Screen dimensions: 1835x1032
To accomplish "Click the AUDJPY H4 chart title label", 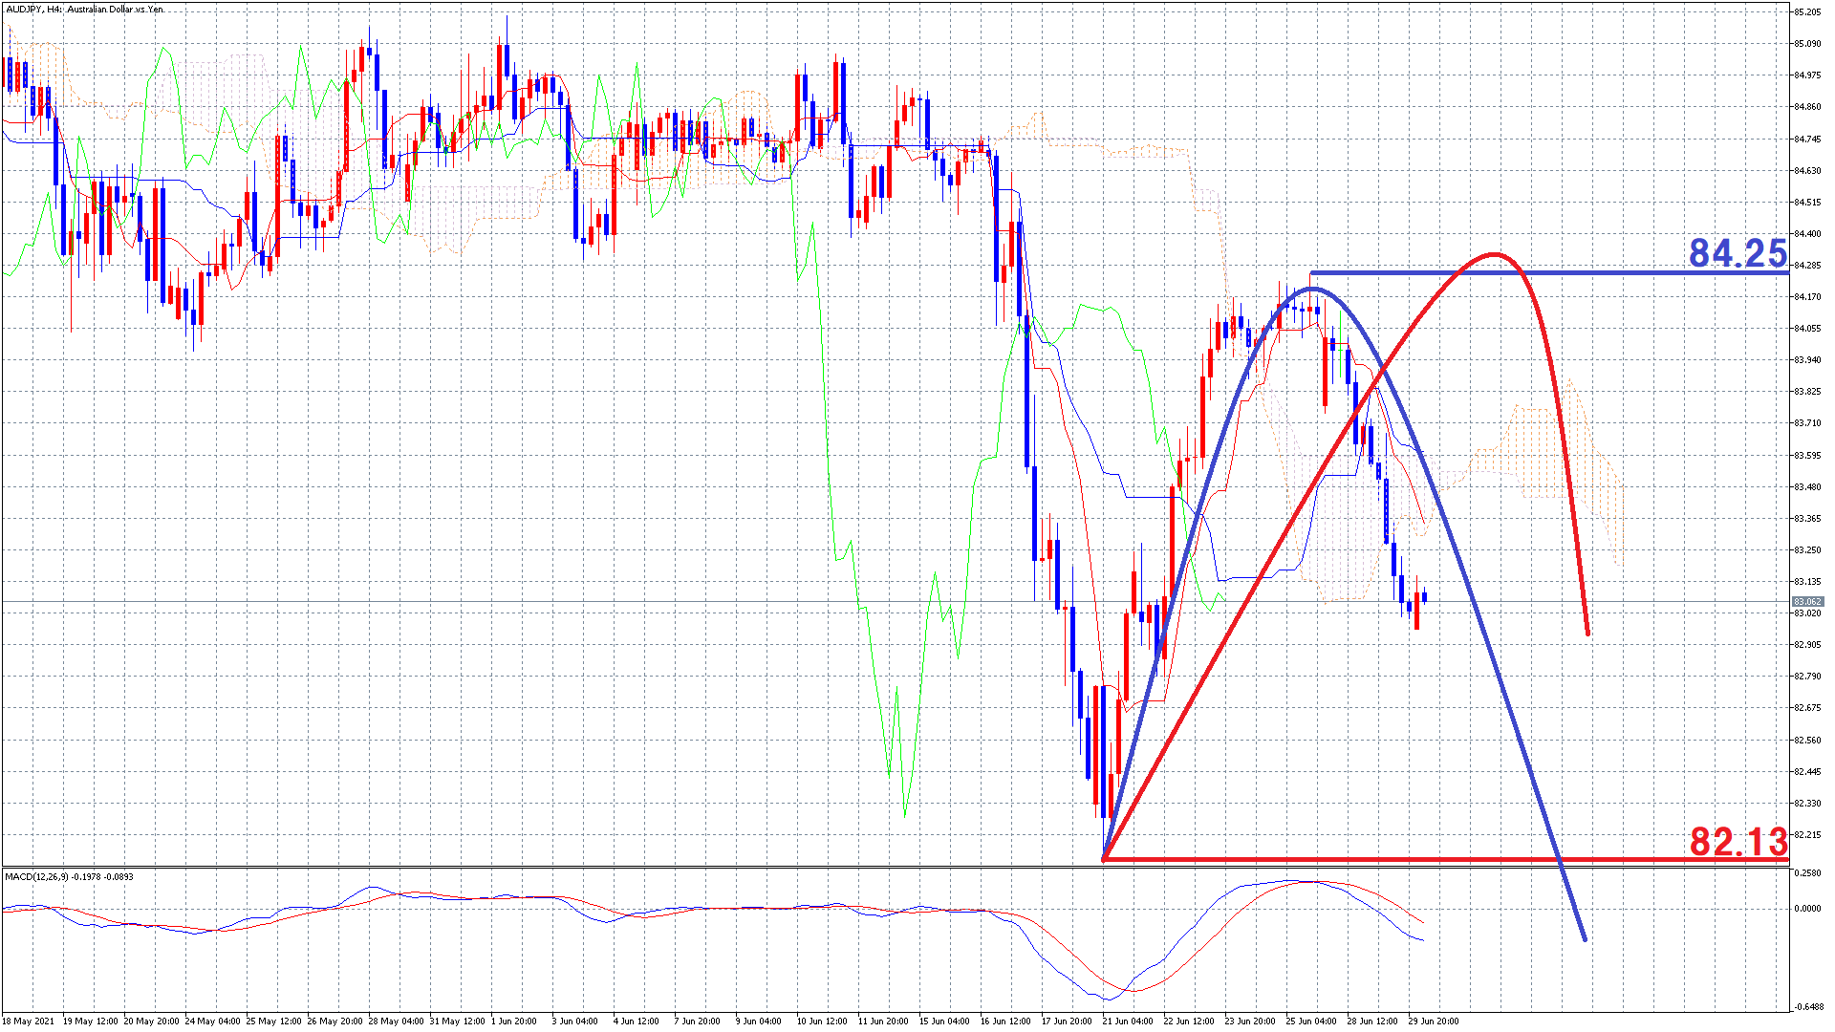I will (x=84, y=10).
